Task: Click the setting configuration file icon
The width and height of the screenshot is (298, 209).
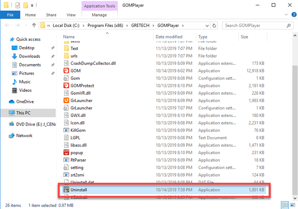Action: point(66,167)
